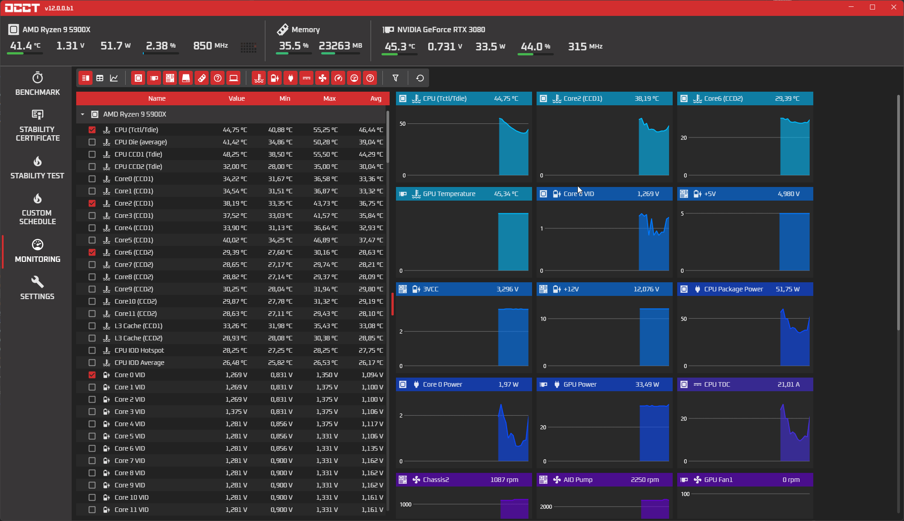Uncheck the CPU (Tctl/Tdie) sensor checkbox

[92, 129]
